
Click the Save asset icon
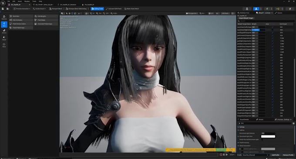[3, 9]
